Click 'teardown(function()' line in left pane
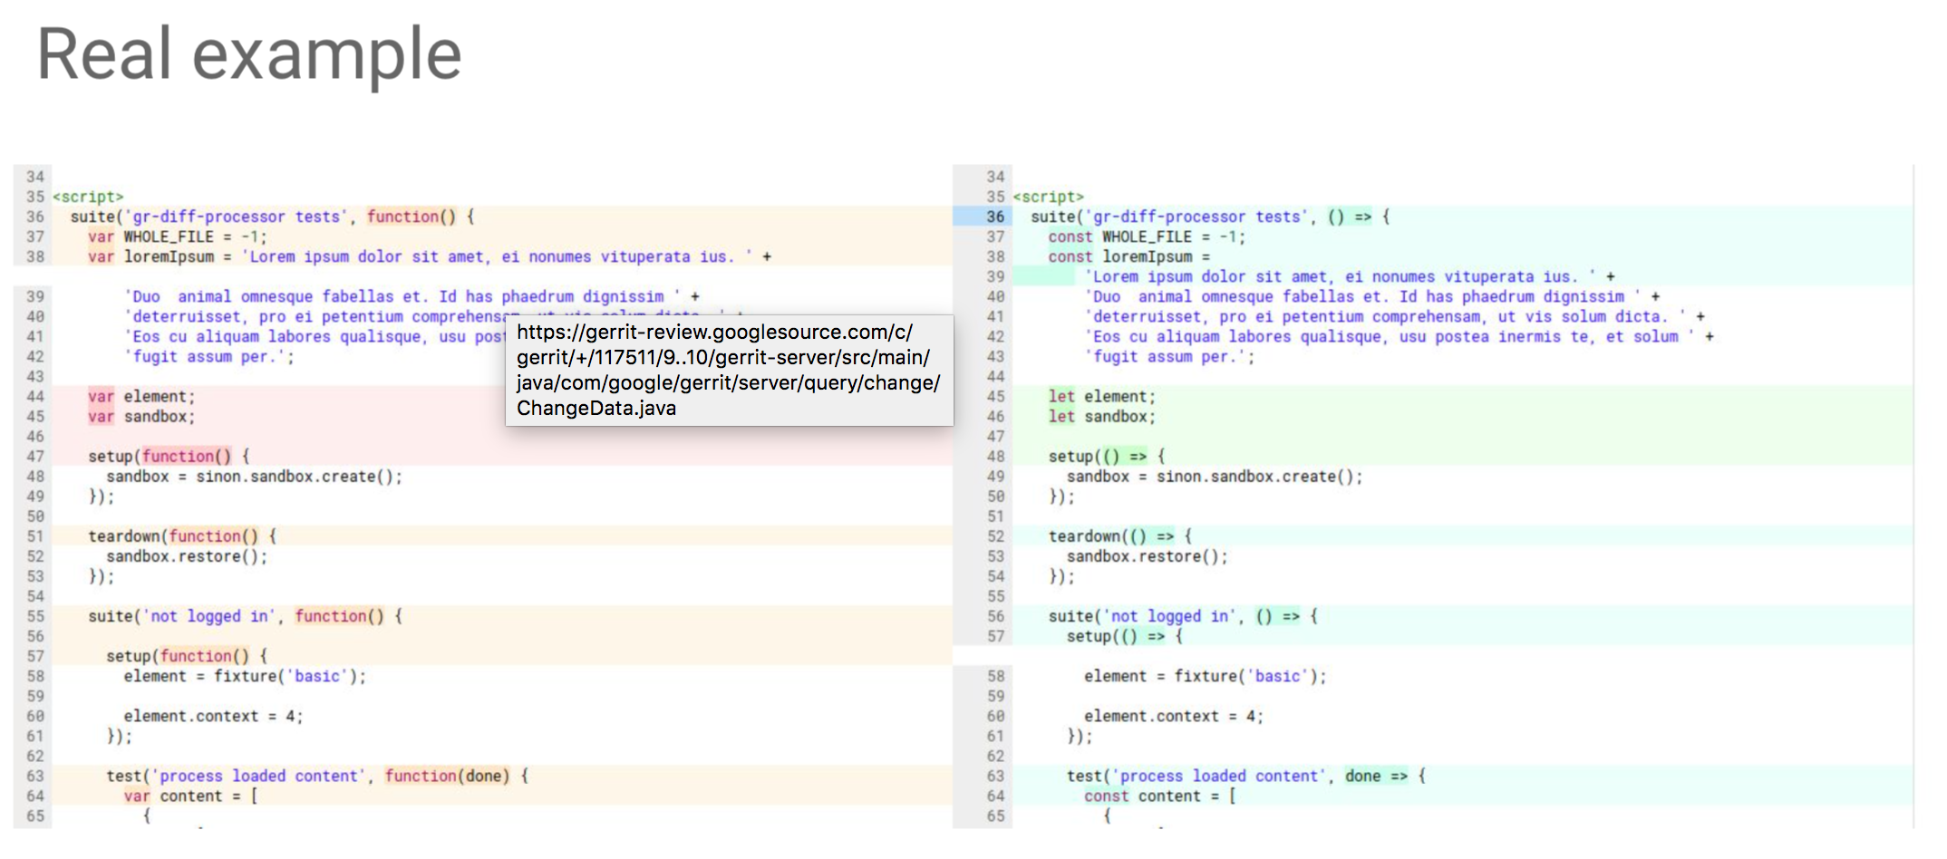Image resolution: width=1947 pixels, height=859 pixels. pyautogui.click(x=182, y=536)
